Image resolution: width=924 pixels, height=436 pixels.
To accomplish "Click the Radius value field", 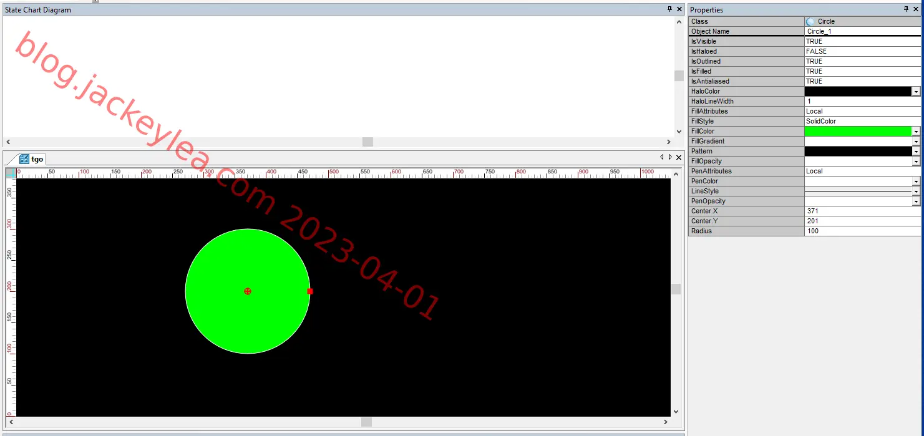I will (863, 231).
